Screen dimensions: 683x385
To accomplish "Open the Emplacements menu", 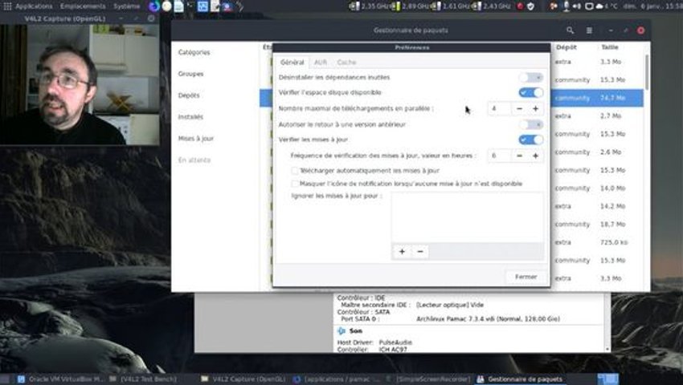I will [x=83, y=6].
